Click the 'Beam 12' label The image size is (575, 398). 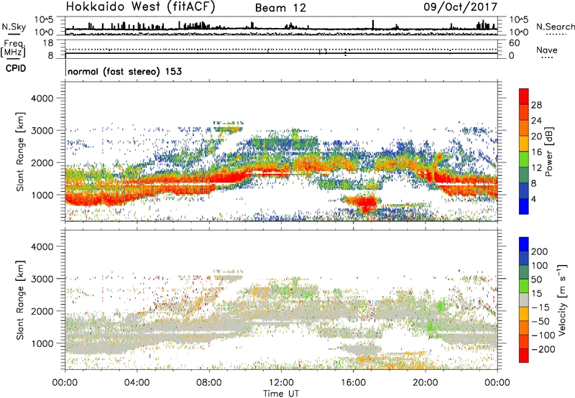(280, 8)
